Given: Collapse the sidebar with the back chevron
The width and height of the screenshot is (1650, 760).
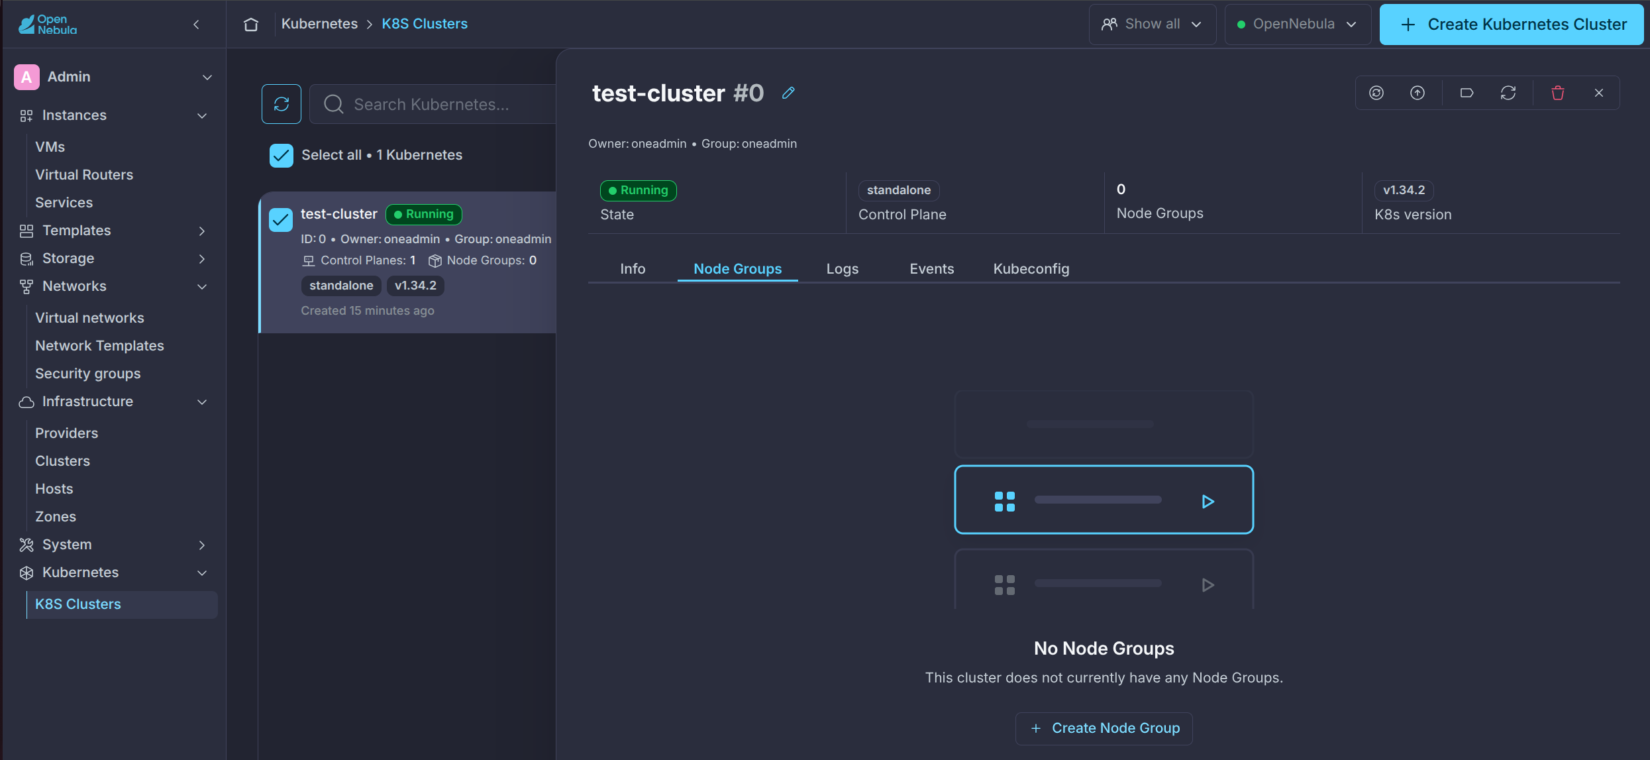Looking at the screenshot, I should tap(196, 25).
